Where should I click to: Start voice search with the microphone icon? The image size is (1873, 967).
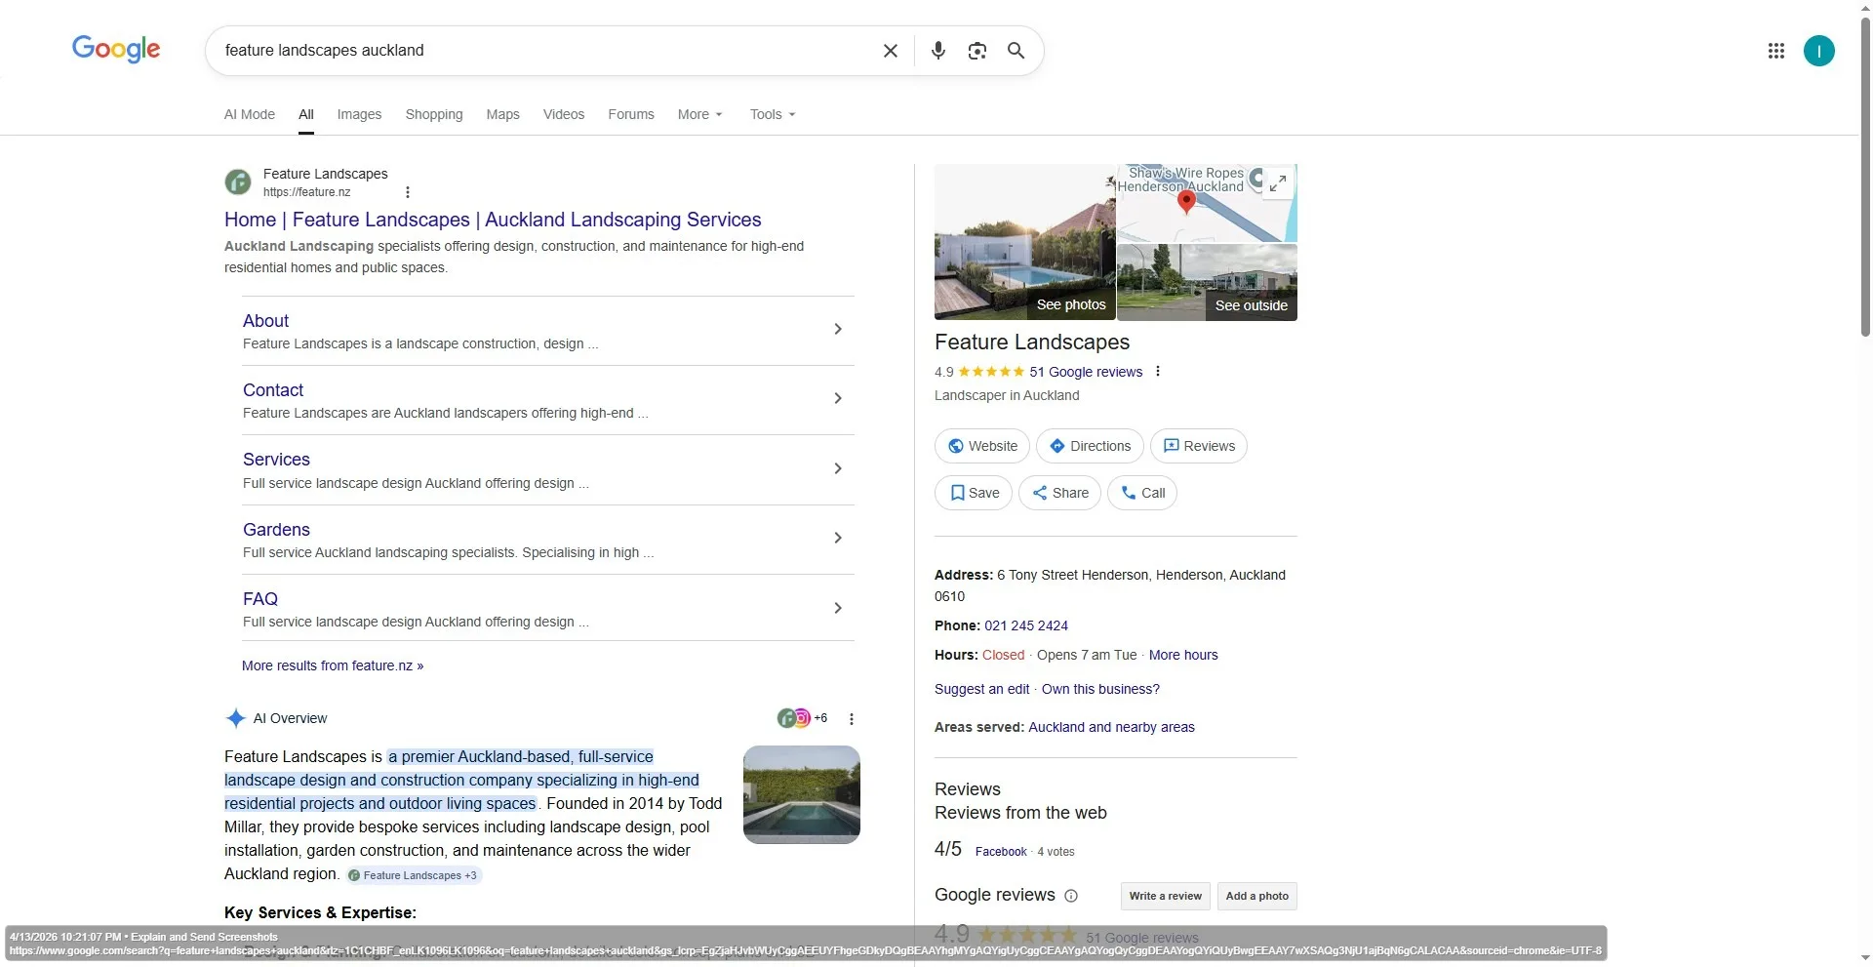(x=937, y=51)
